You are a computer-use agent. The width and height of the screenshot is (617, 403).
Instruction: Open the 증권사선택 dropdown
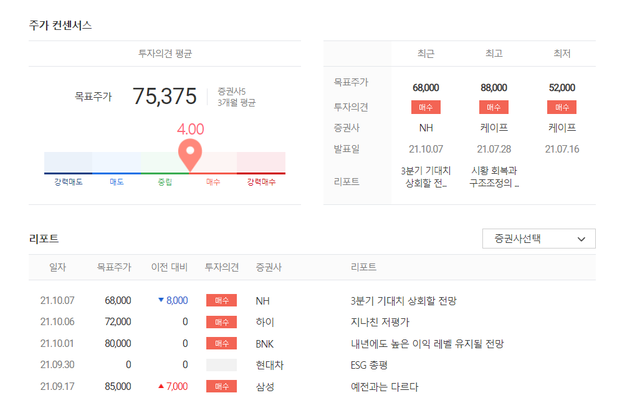[x=538, y=239]
